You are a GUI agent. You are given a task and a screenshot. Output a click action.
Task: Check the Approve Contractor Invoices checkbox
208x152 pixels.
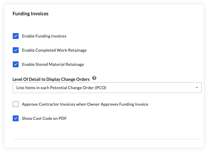click(x=16, y=104)
